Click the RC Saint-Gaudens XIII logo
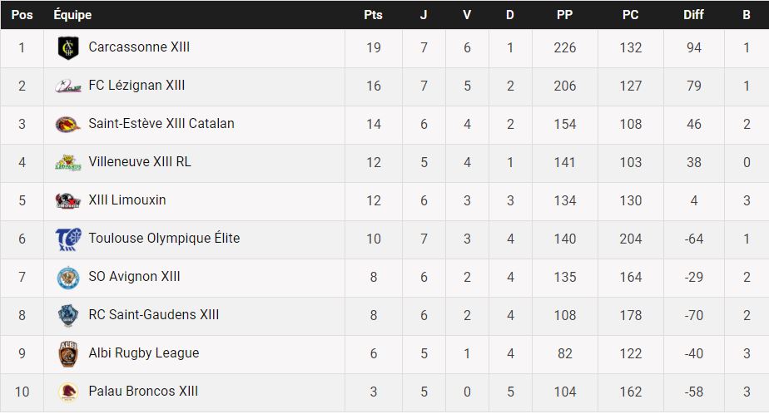This screenshot has height=414, width=769. pos(67,316)
